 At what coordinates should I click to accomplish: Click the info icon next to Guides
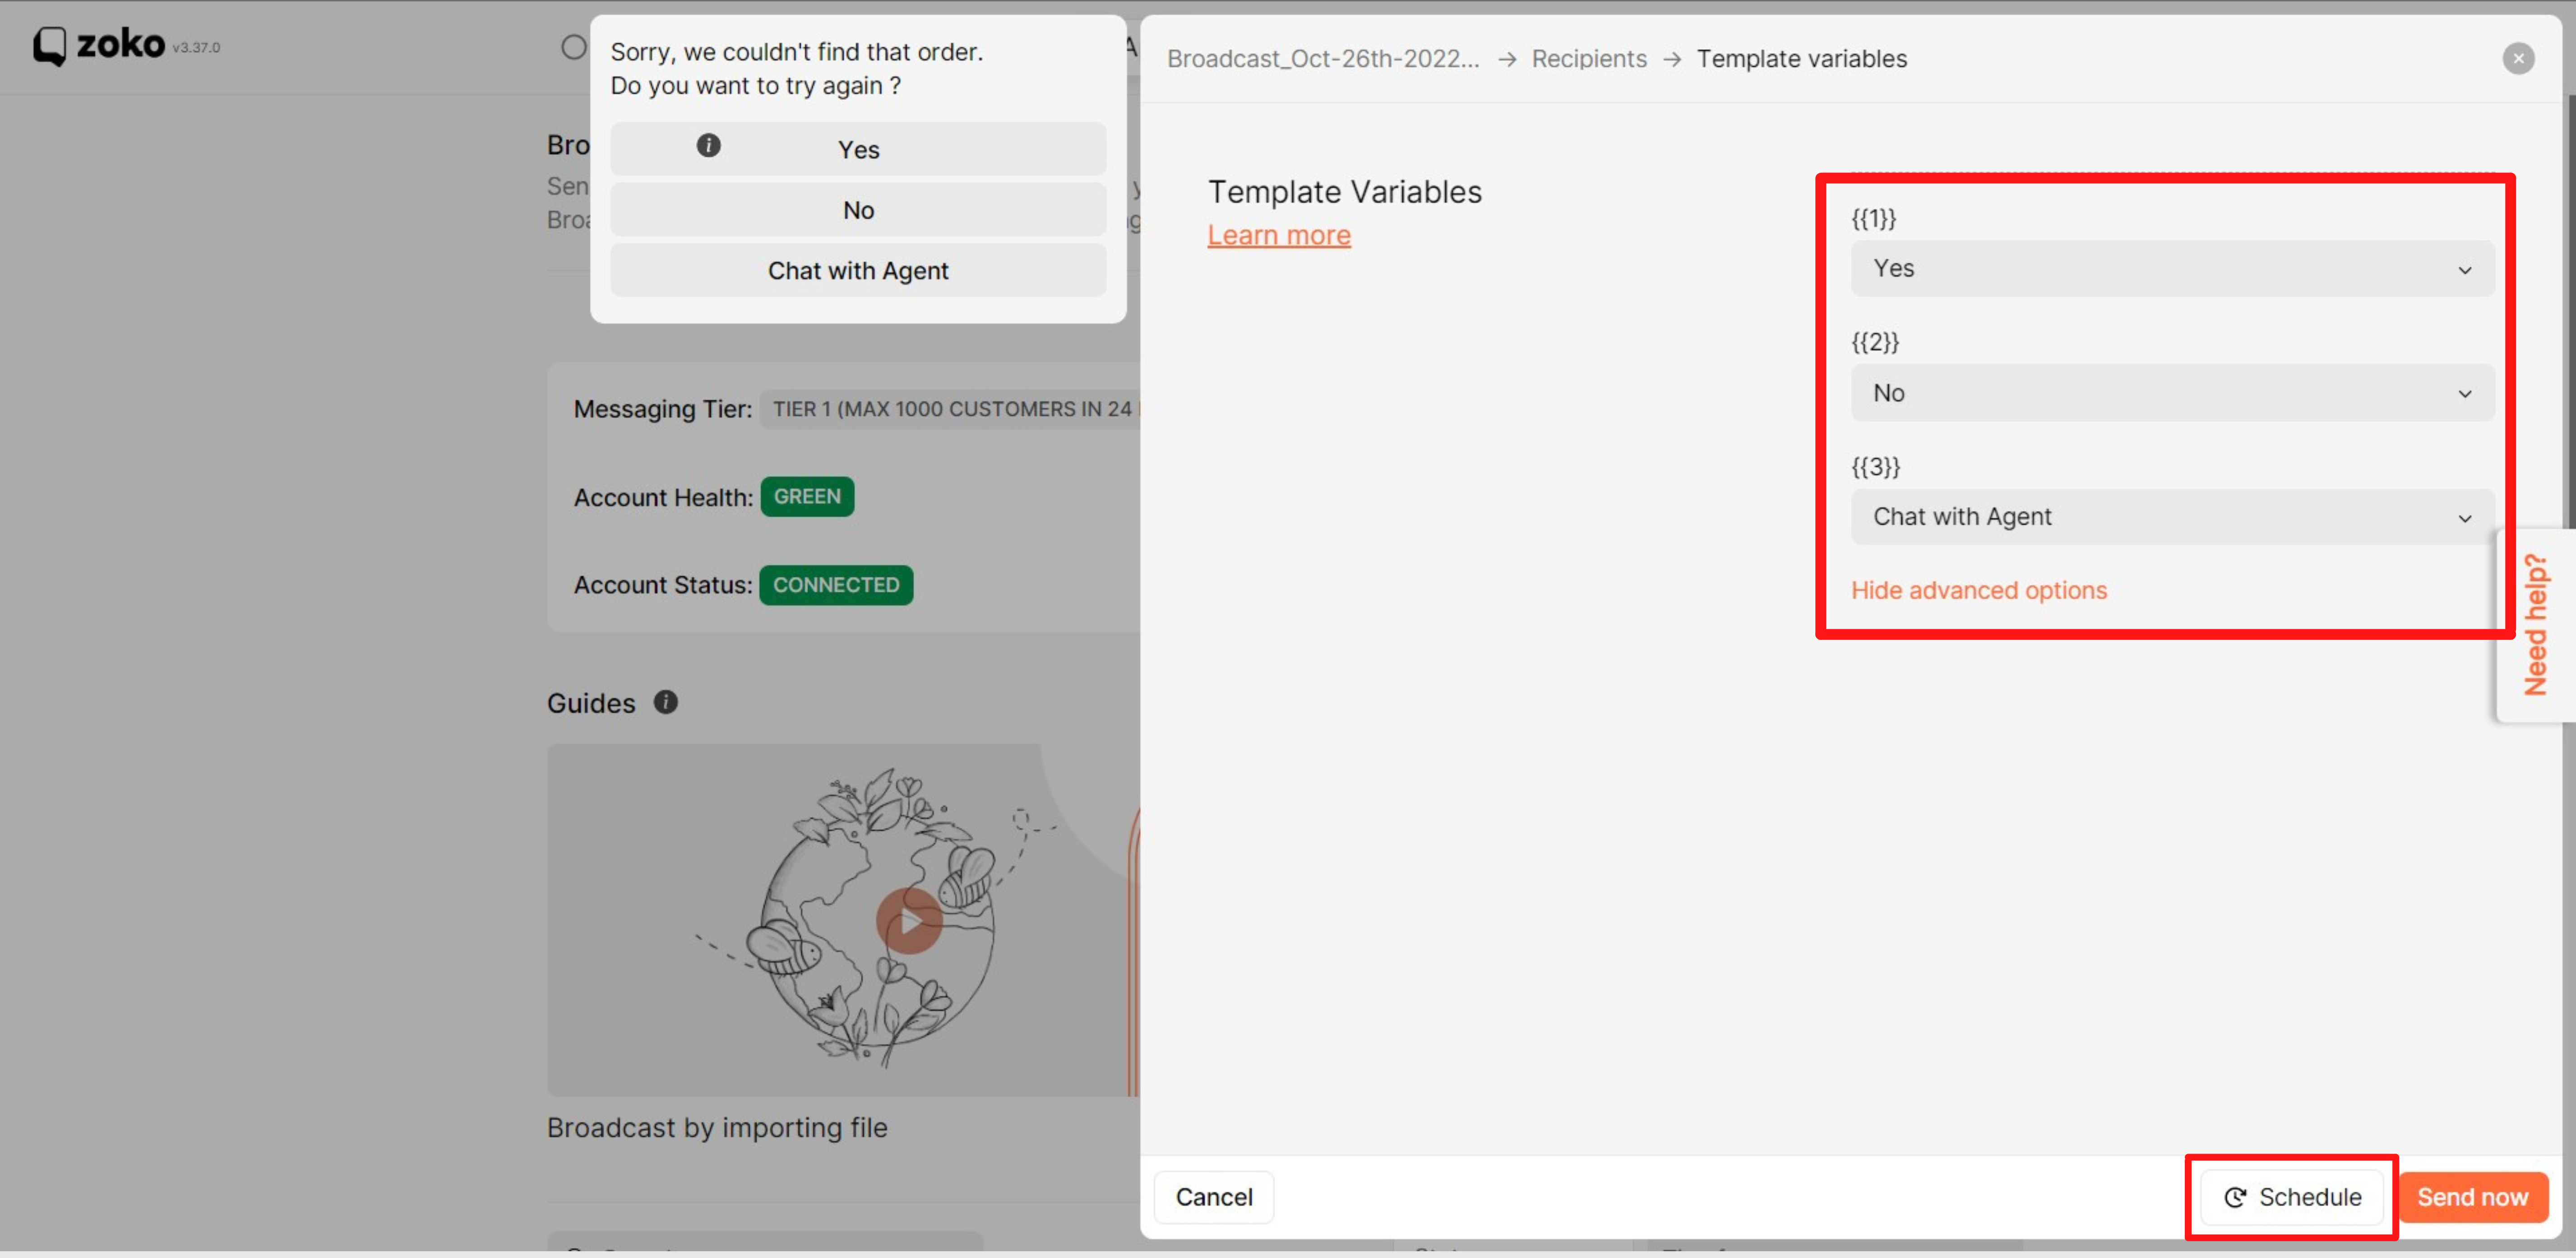pos(665,702)
